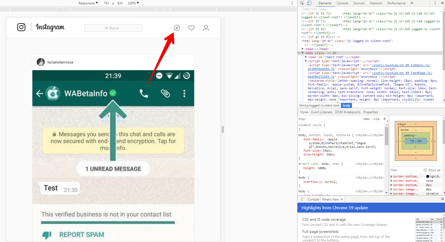The height and width of the screenshot is (242, 445).
Task: Open the Instagram profile person icon
Action: click(206, 28)
